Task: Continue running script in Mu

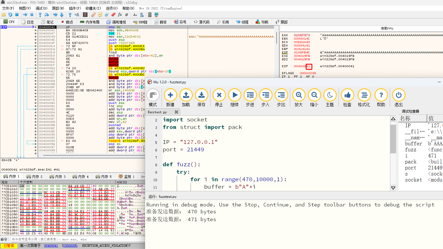Action: coord(235,98)
